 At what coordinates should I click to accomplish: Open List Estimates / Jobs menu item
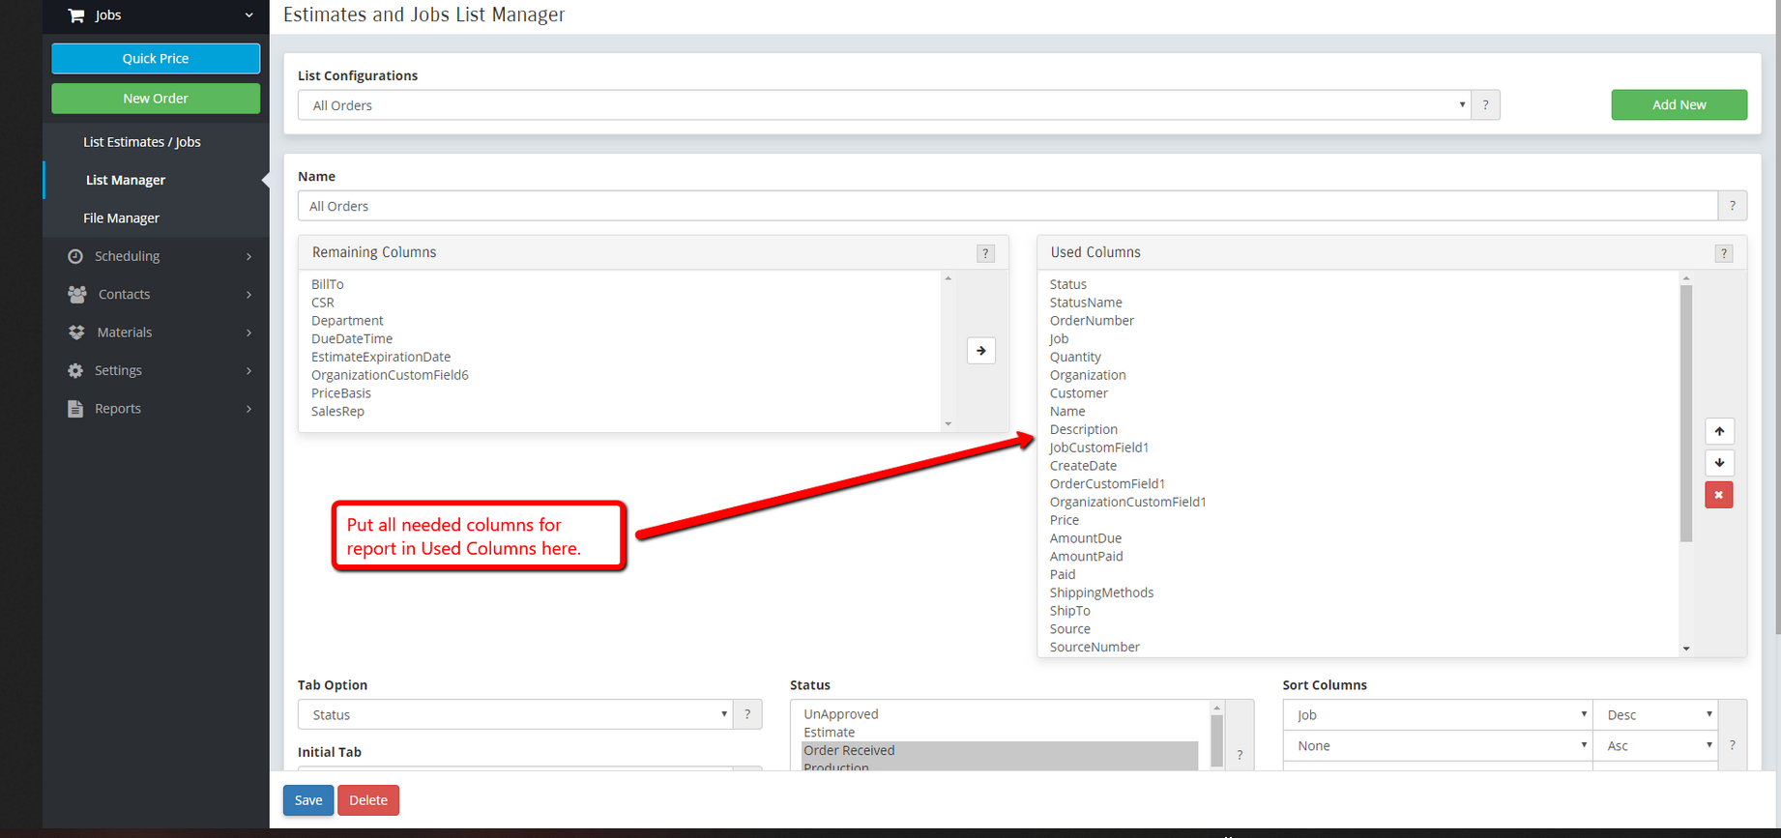142,142
